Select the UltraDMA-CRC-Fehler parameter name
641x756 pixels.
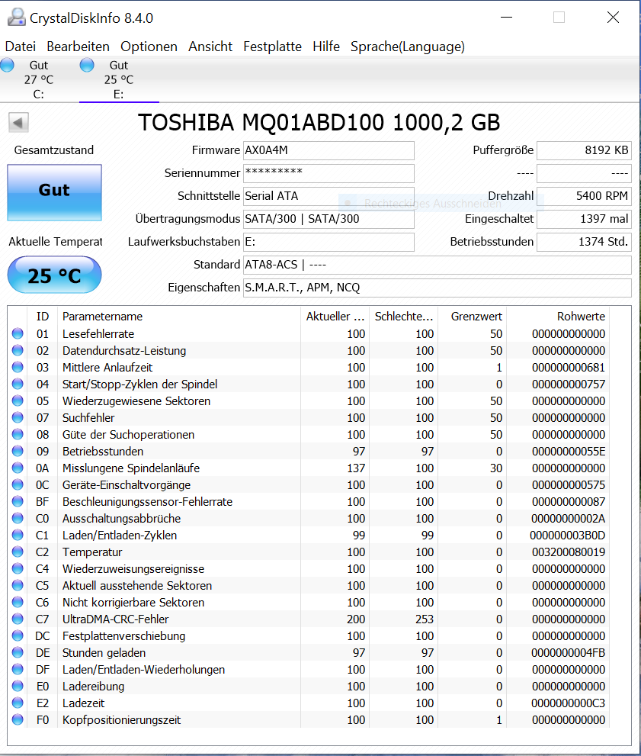point(116,619)
